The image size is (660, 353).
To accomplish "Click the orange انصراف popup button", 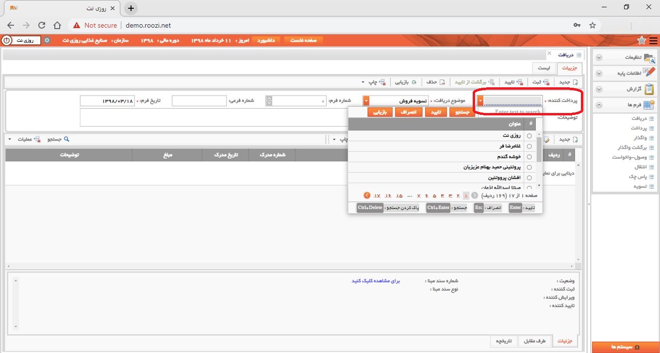I will (408, 112).
